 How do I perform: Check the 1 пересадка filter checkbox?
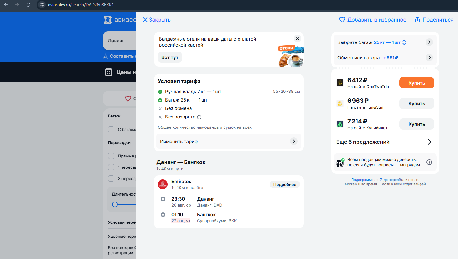tap(111, 167)
